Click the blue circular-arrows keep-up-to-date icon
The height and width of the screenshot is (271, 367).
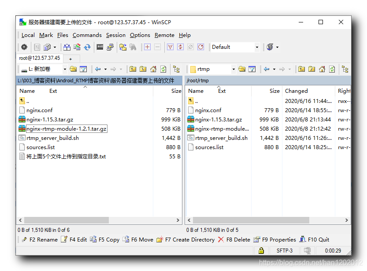coord(87,47)
